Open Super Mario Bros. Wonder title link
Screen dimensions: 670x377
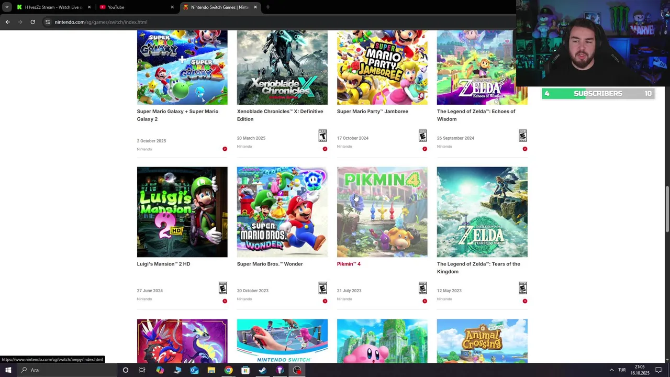tap(270, 264)
